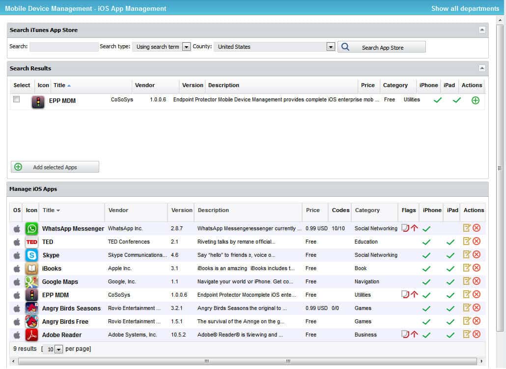This screenshot has height=369, width=506.
Task: Edit the iBooks app entry
Action: click(x=467, y=268)
